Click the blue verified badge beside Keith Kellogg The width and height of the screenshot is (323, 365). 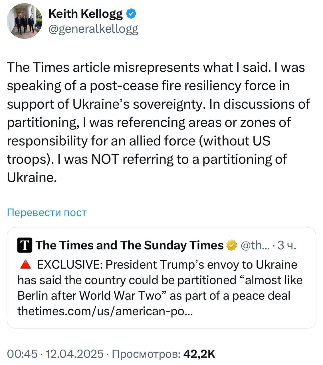[x=131, y=14]
